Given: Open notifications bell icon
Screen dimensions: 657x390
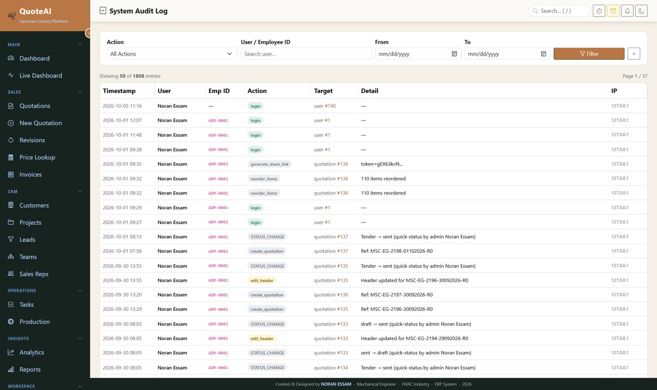Looking at the screenshot, I should [627, 11].
